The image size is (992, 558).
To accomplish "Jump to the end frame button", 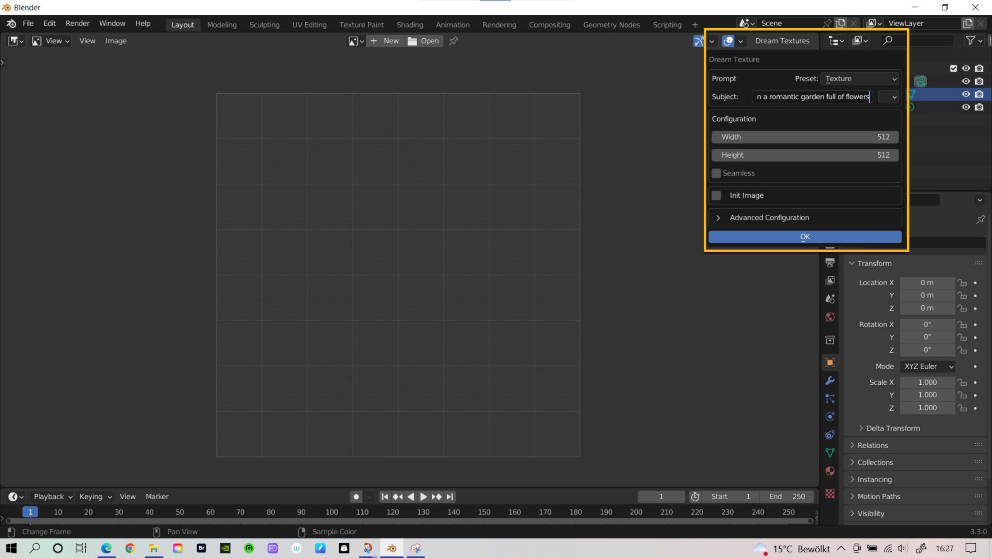I will tap(449, 496).
